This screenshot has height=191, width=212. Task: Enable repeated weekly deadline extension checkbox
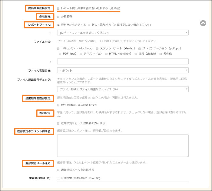58,8
